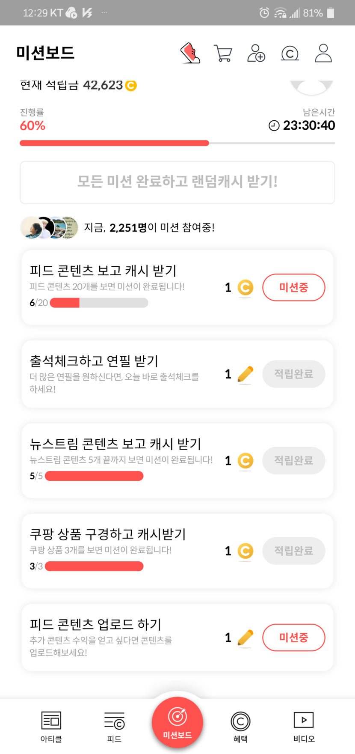Tap gold coin icon on 피드 콘텐츠 보고 card
355x754 pixels.
(x=246, y=288)
